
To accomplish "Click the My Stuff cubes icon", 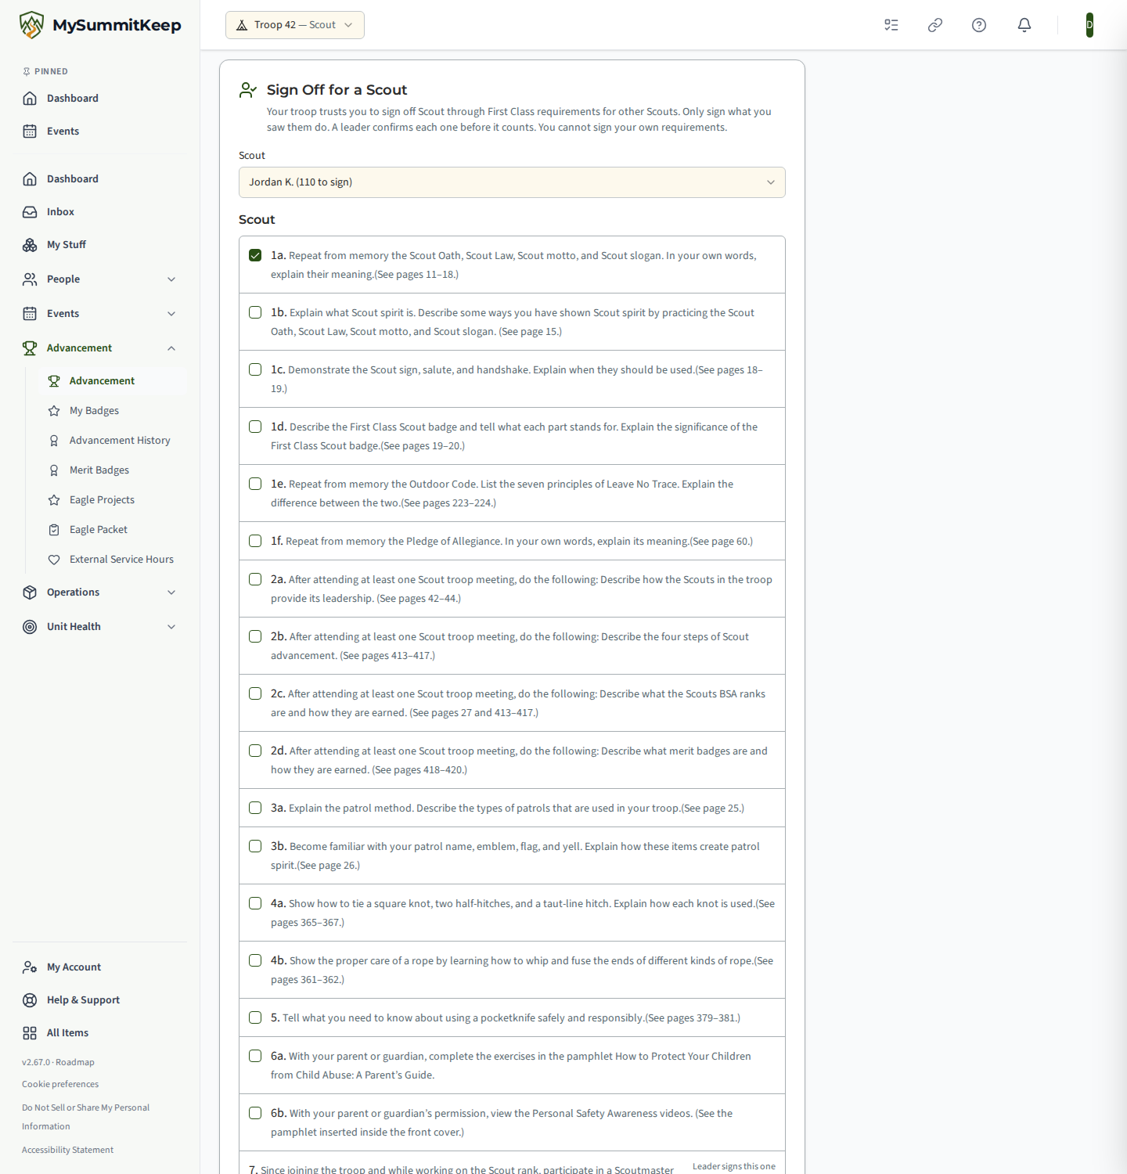I will (x=30, y=245).
